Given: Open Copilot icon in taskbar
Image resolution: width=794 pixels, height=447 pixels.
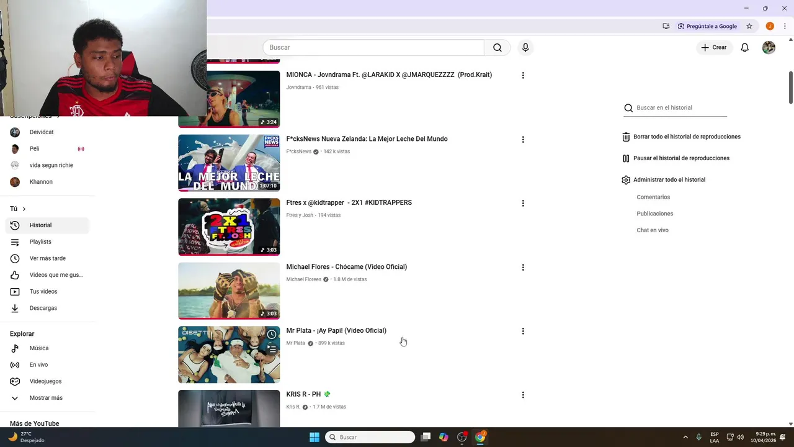Looking at the screenshot, I should pos(444,437).
